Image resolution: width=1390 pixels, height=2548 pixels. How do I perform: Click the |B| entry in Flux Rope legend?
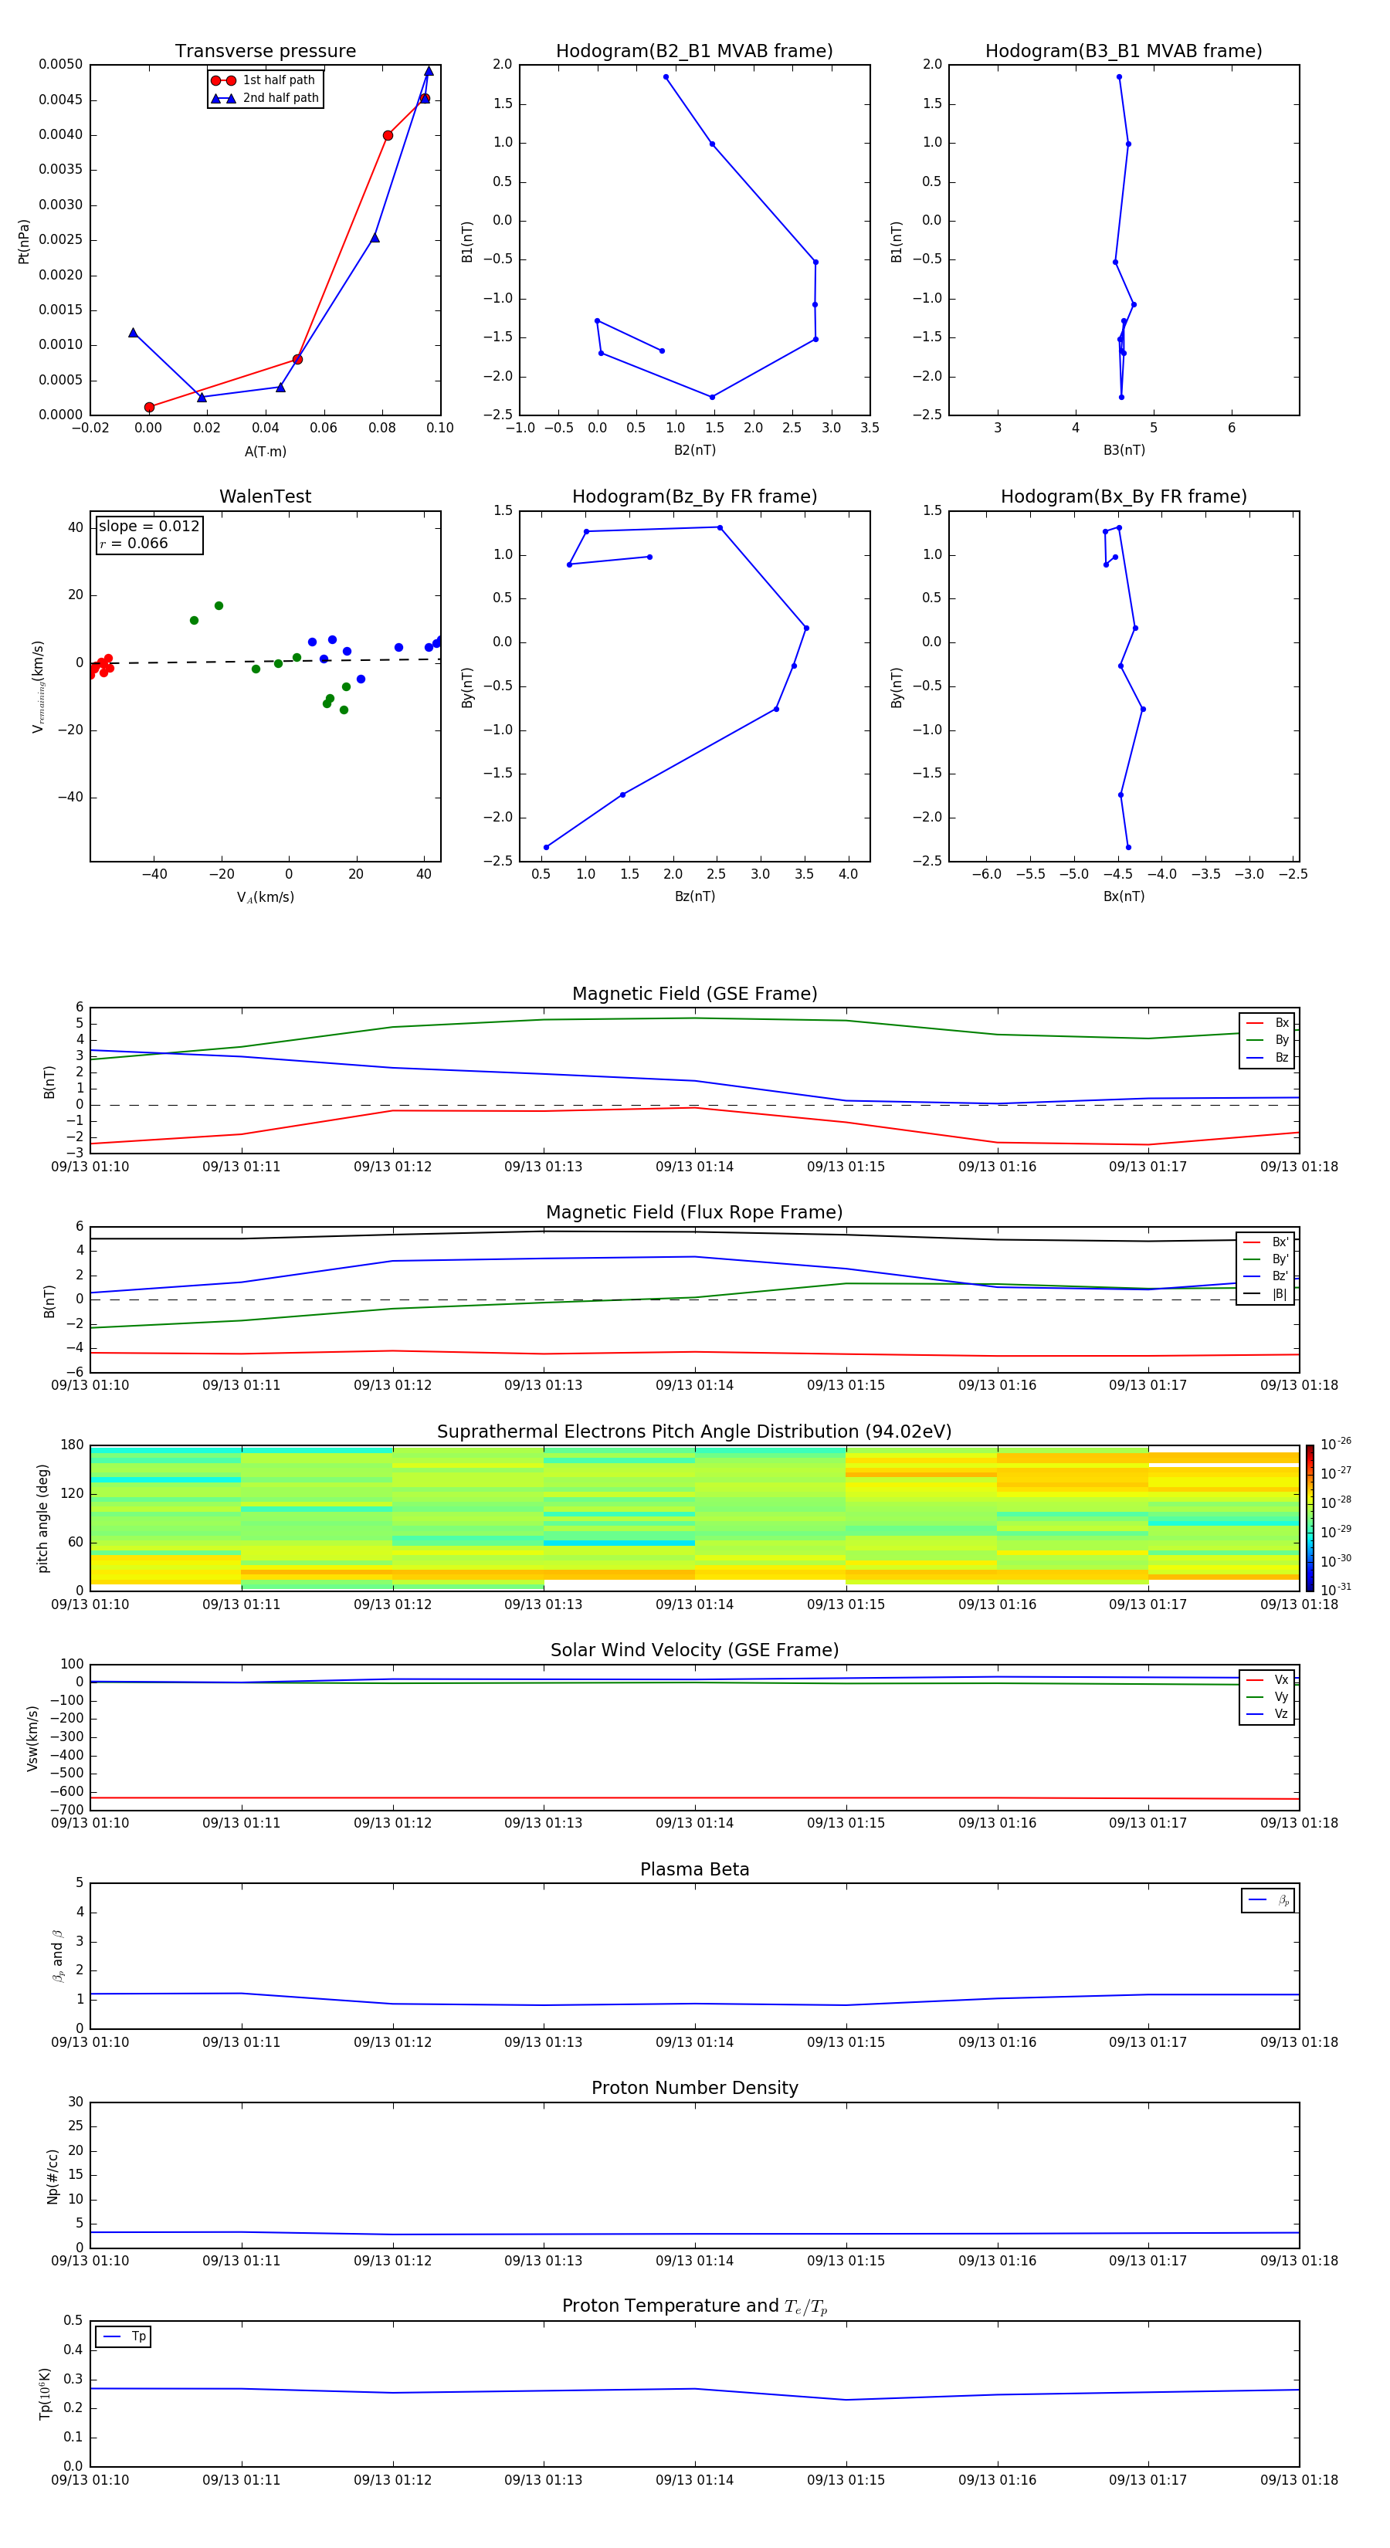pyautogui.click(x=1266, y=1294)
